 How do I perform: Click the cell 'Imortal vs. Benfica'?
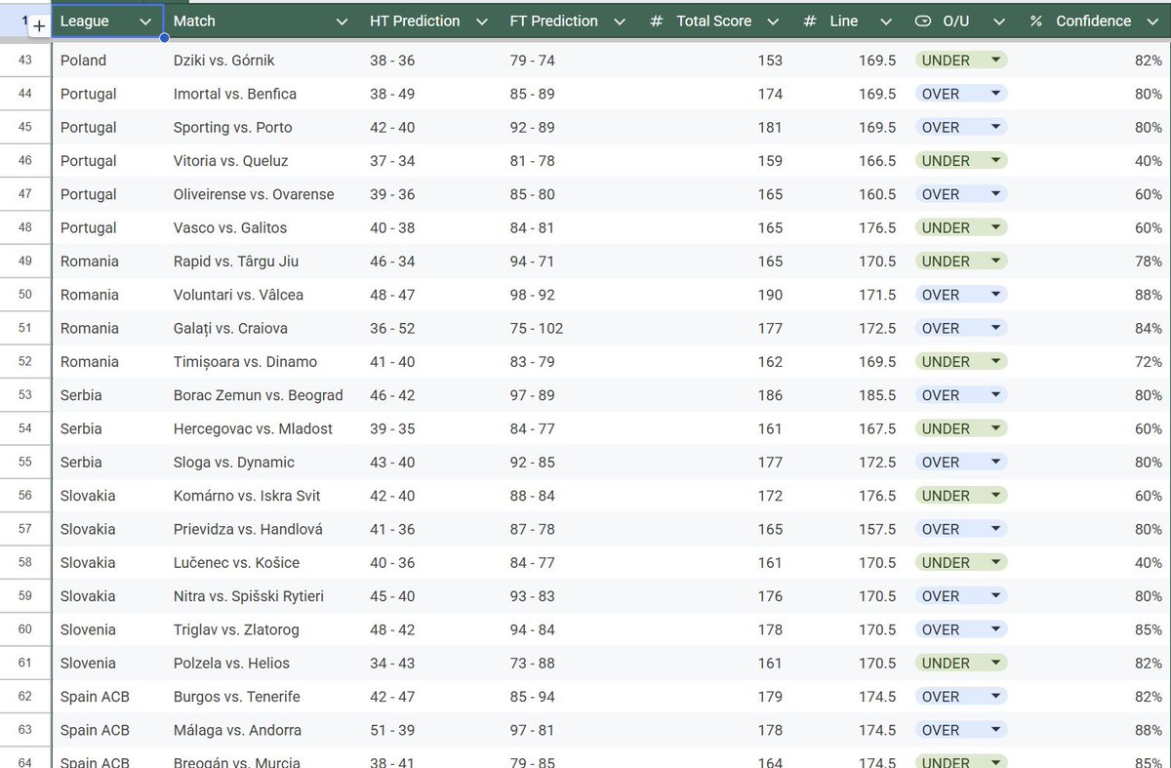tap(262, 94)
